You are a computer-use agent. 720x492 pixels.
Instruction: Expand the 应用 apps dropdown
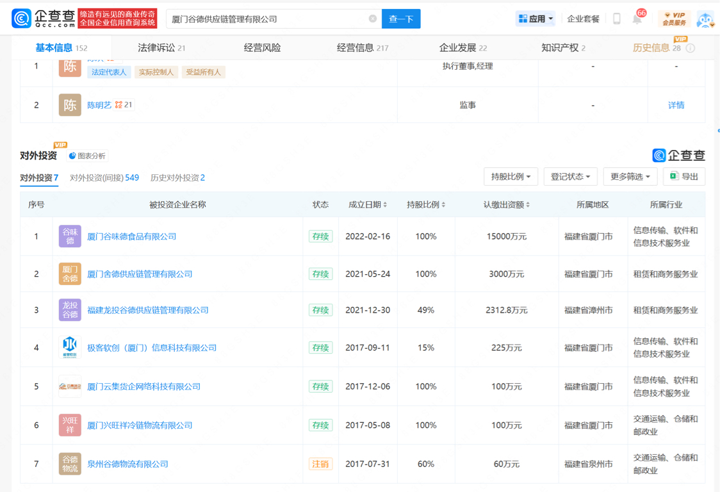pyautogui.click(x=536, y=19)
